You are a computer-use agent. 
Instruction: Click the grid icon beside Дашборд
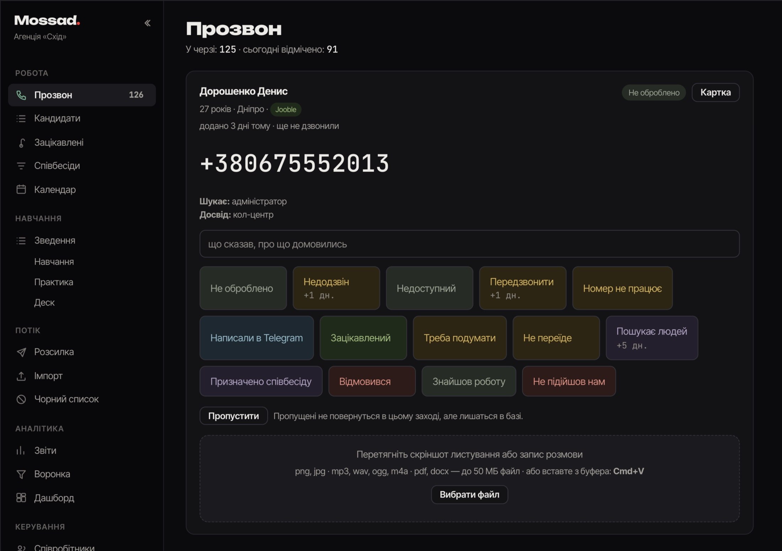click(21, 498)
